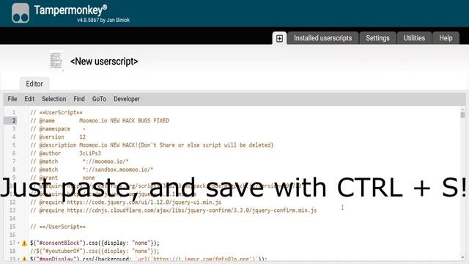Click line number 15 in gutter

(12, 227)
